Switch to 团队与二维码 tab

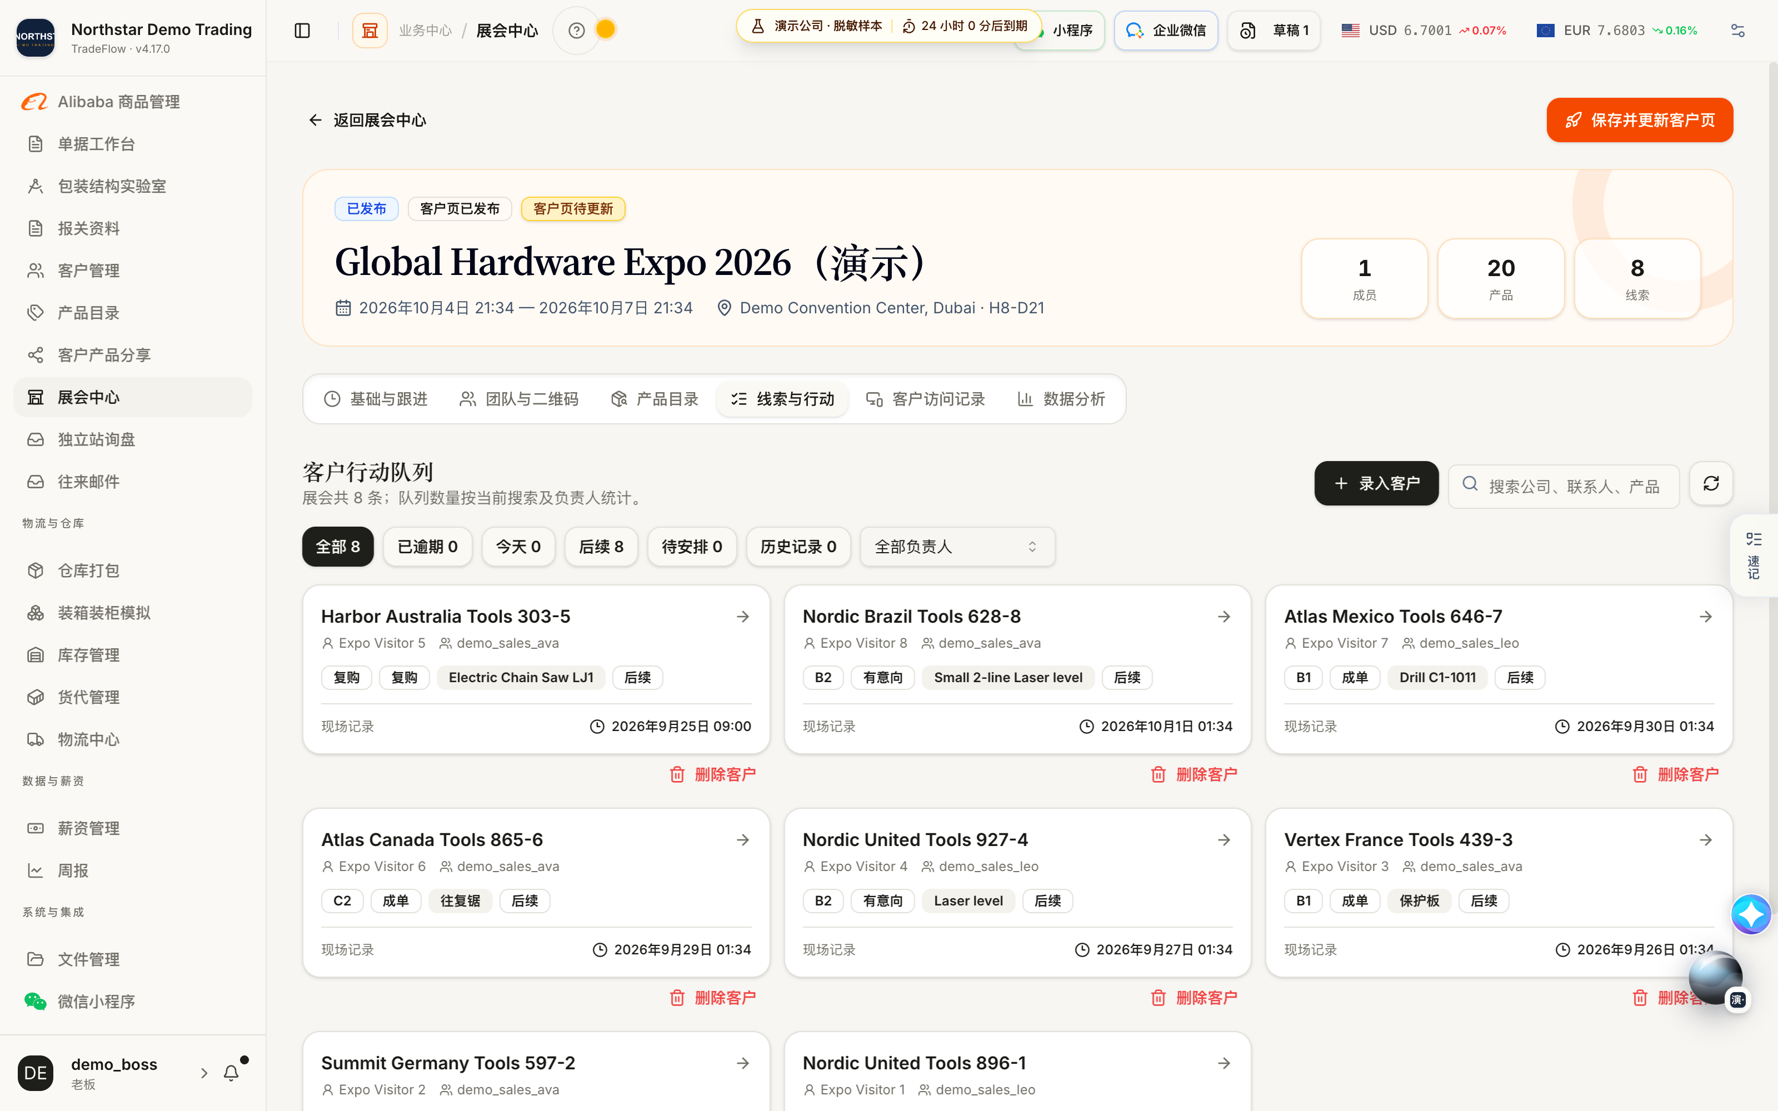[520, 399]
